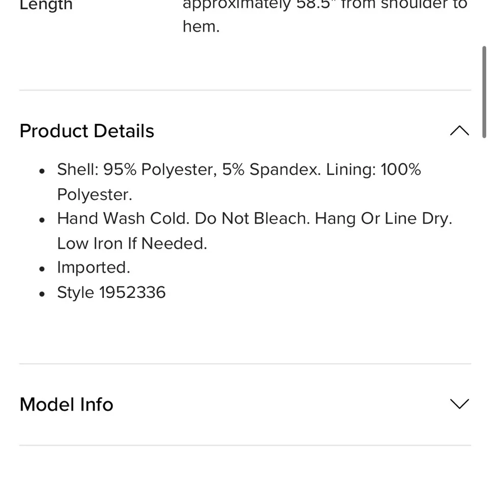
Task: Click the 'Low Iron If Needed.' line
Action: pyautogui.click(x=132, y=243)
